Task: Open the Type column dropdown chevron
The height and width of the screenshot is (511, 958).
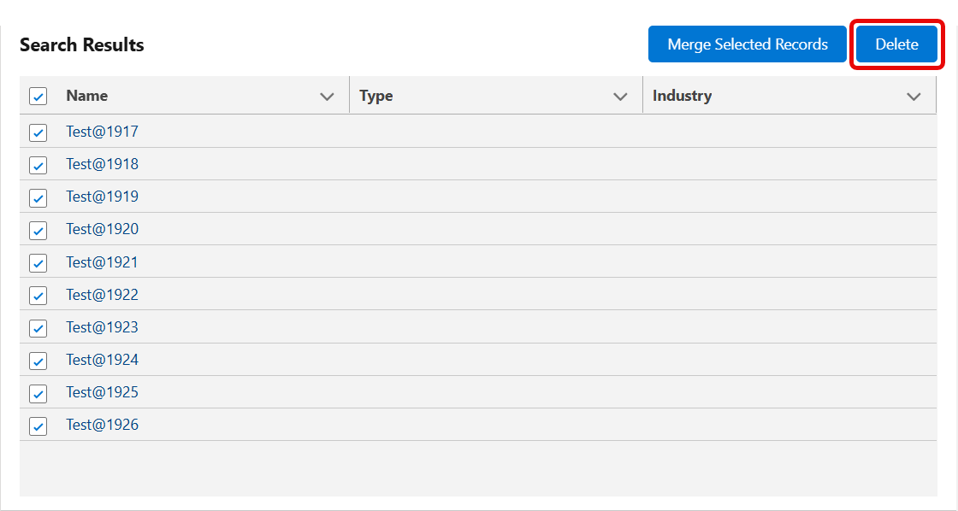Action: pos(620,97)
